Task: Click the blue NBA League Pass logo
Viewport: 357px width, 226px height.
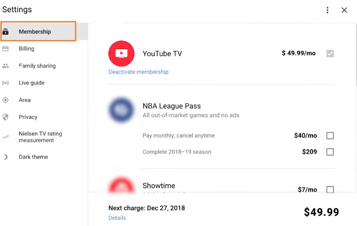Action: 121,110
